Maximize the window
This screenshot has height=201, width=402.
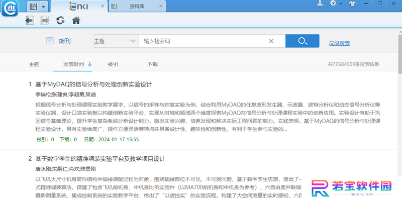click(x=380, y=4)
